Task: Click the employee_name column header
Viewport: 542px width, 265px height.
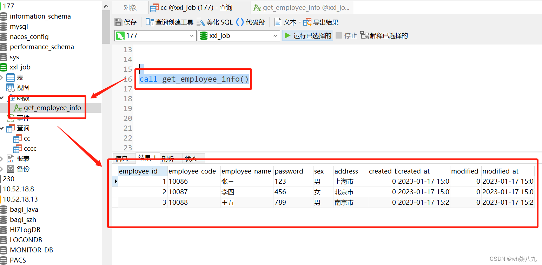Action: (x=247, y=171)
